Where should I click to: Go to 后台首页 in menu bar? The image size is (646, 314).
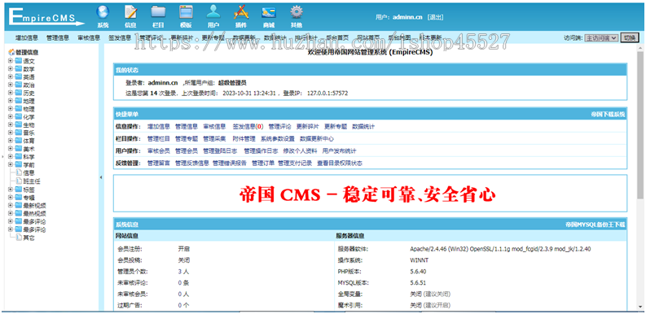click(337, 38)
